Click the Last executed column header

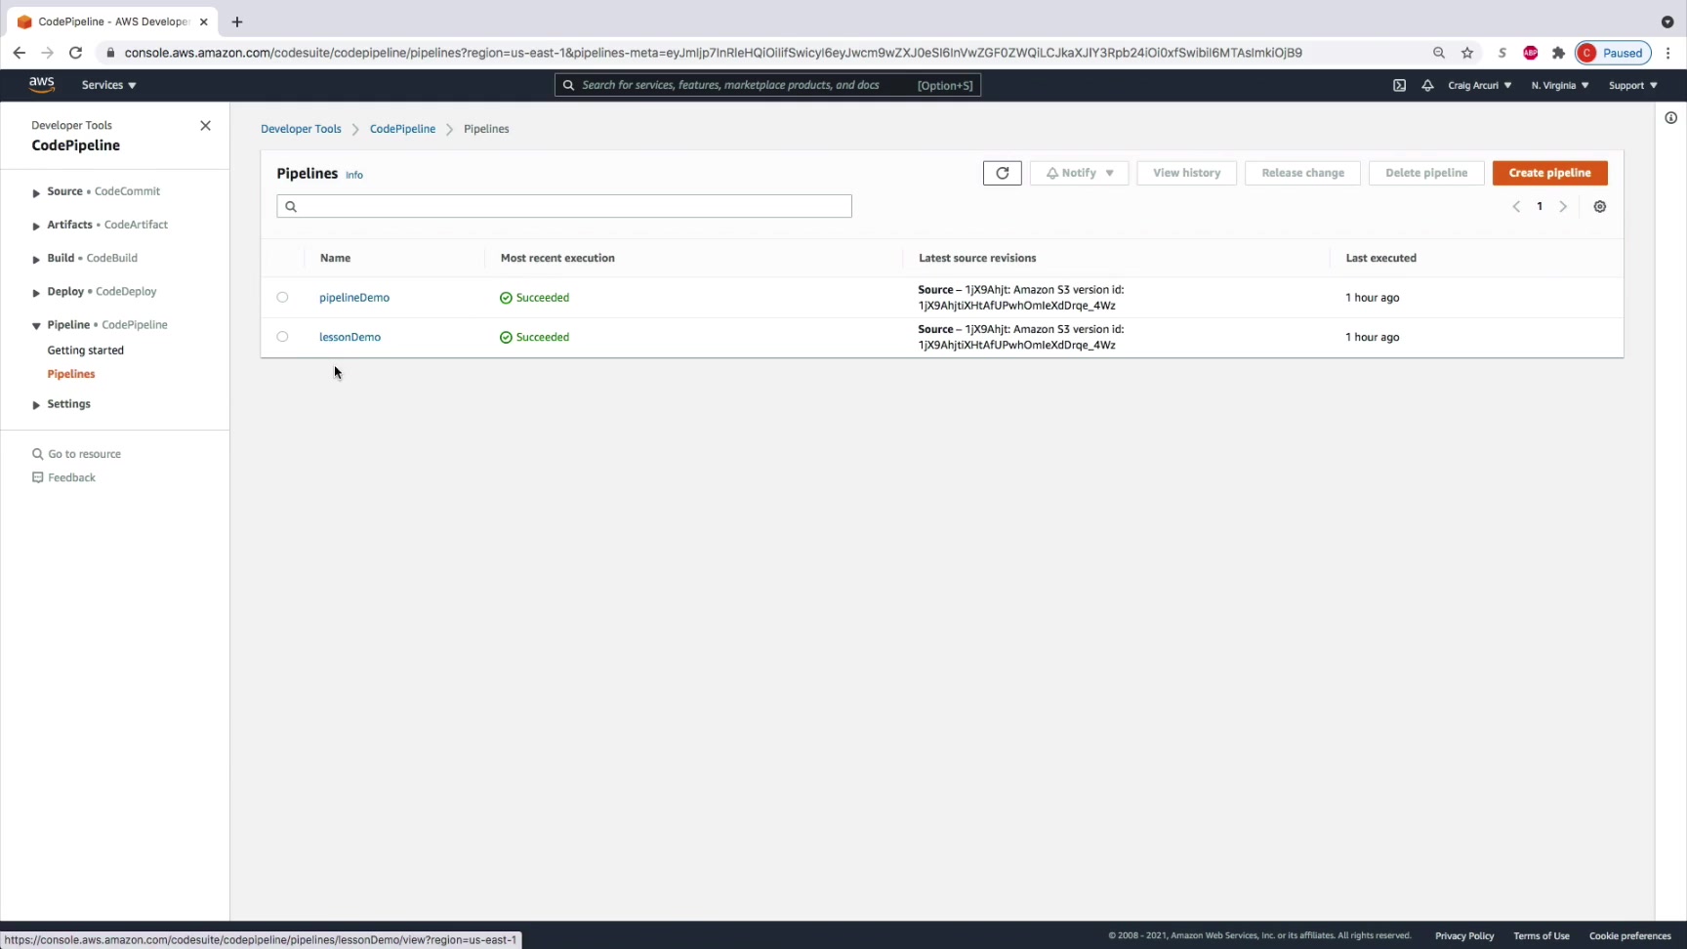pyautogui.click(x=1380, y=259)
